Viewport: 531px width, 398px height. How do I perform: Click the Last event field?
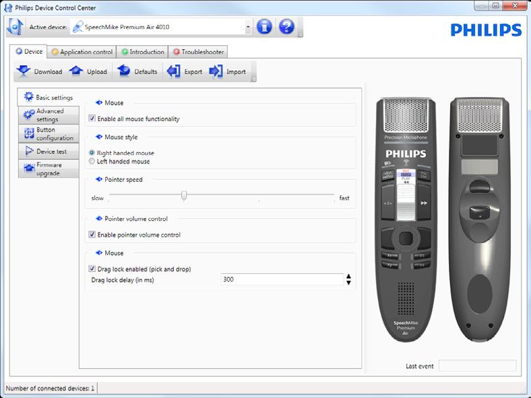[478, 366]
